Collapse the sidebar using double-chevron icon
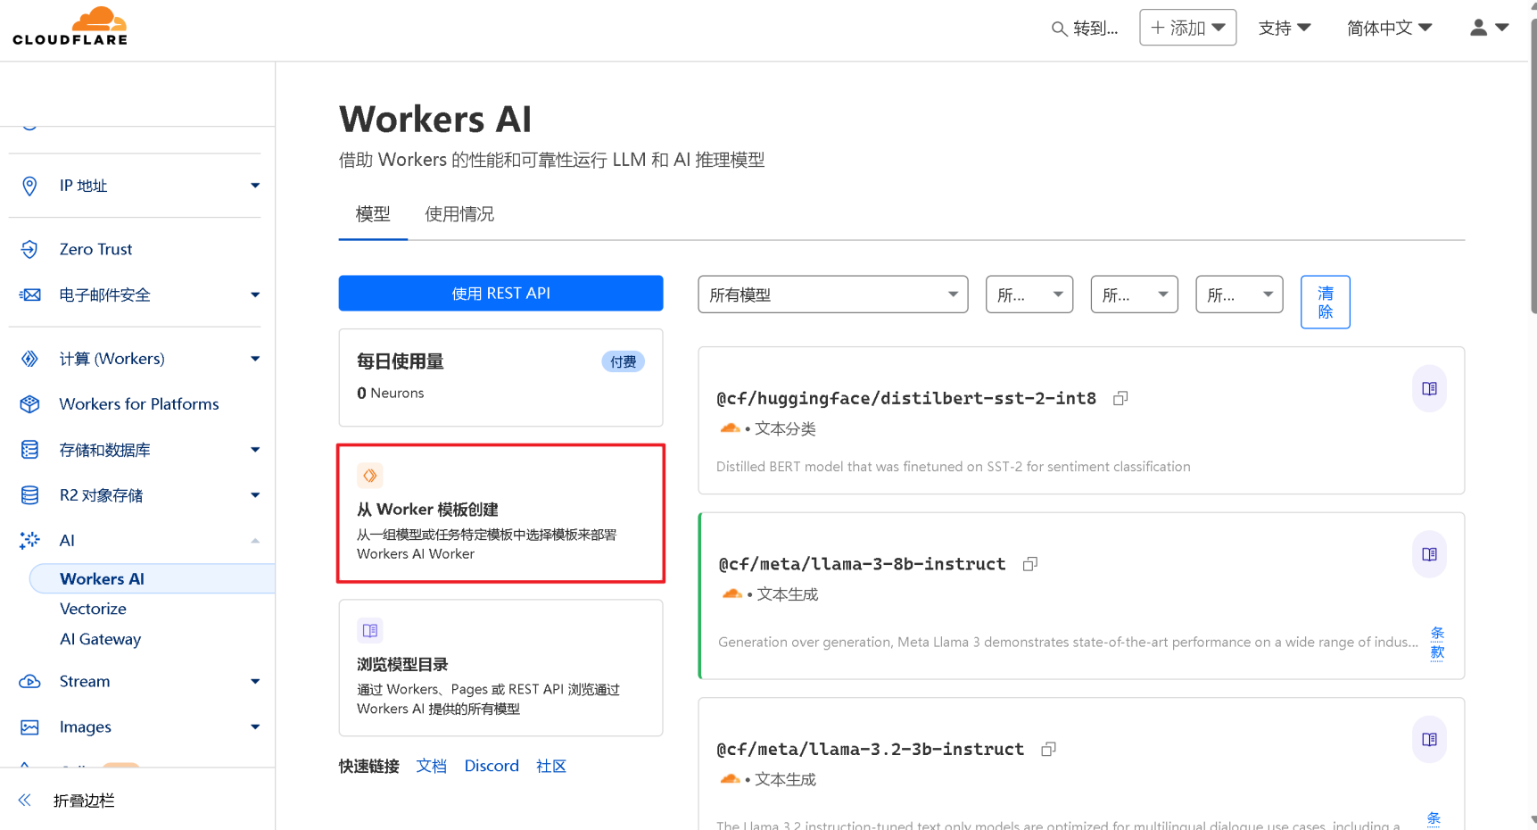 (x=25, y=801)
